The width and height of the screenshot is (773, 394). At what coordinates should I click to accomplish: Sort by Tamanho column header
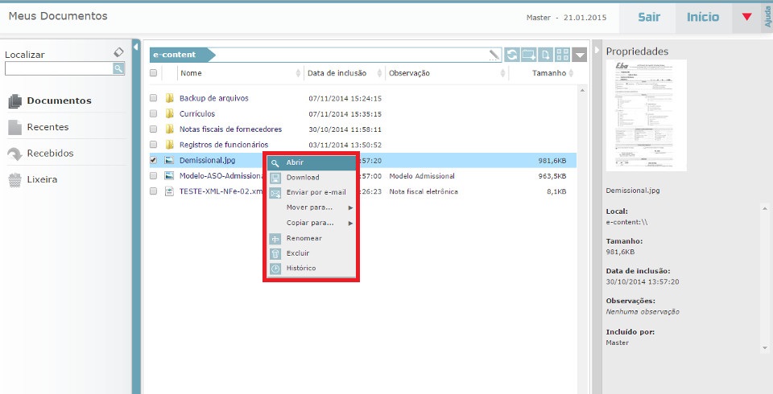tap(549, 73)
